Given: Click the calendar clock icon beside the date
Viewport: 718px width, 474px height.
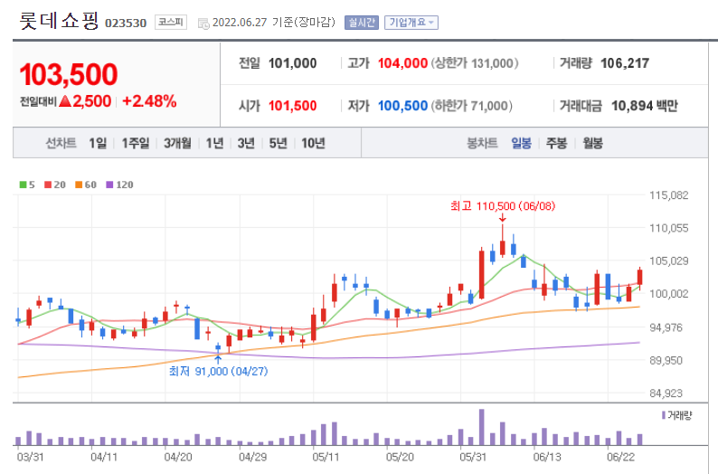Looking at the screenshot, I should click(203, 24).
